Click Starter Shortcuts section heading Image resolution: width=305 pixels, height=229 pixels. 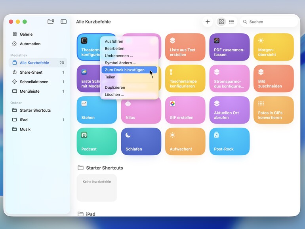[105, 168]
